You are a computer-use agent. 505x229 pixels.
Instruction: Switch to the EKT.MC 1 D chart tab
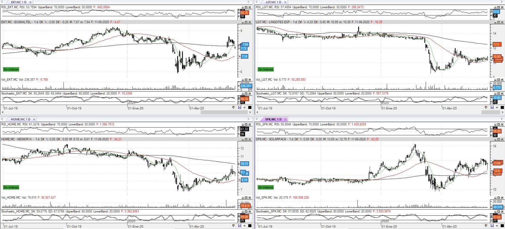click(x=18, y=2)
